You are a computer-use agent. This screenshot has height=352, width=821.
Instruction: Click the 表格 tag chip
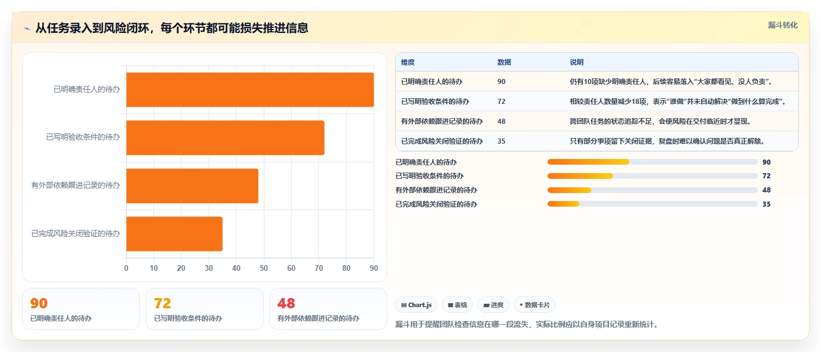pos(457,305)
